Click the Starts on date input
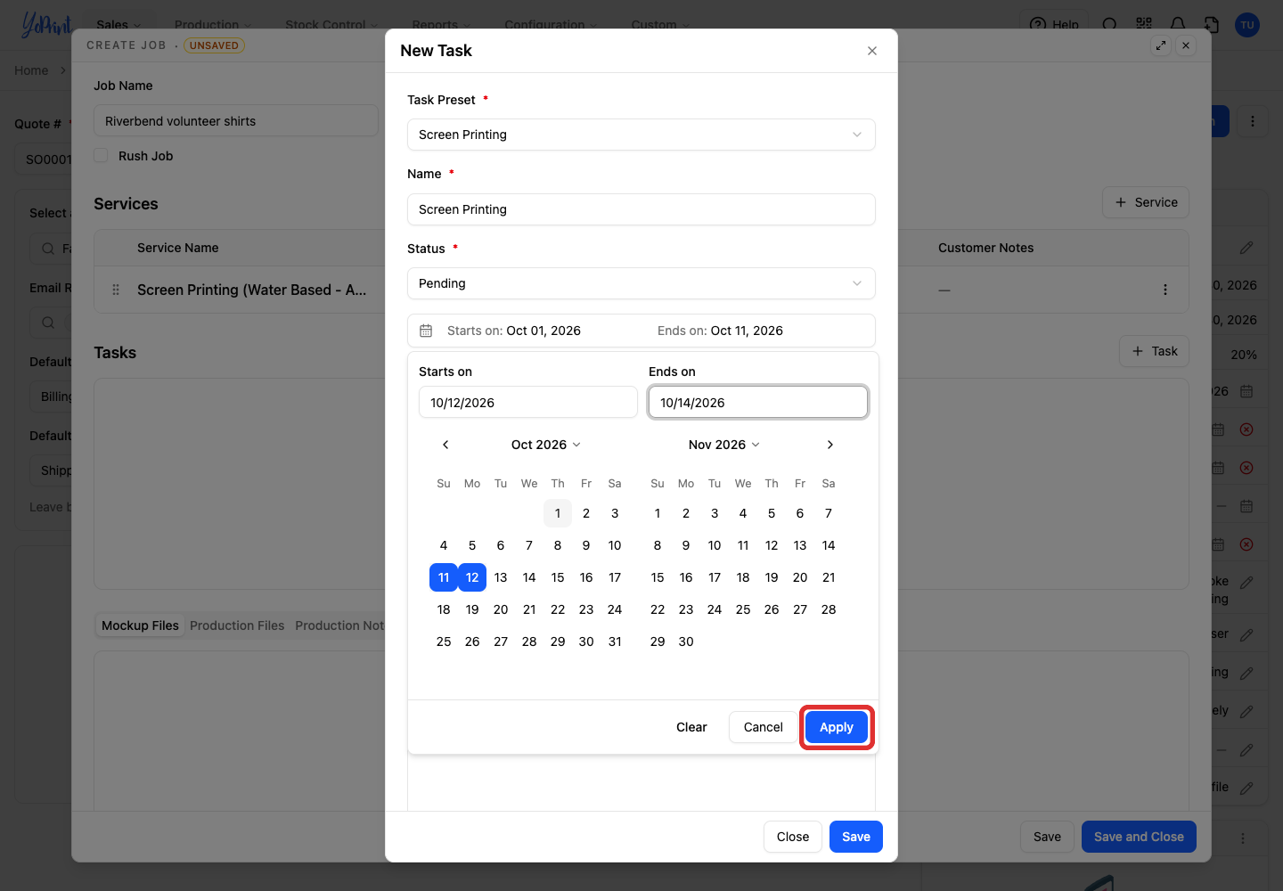The image size is (1283, 891). coord(528,403)
